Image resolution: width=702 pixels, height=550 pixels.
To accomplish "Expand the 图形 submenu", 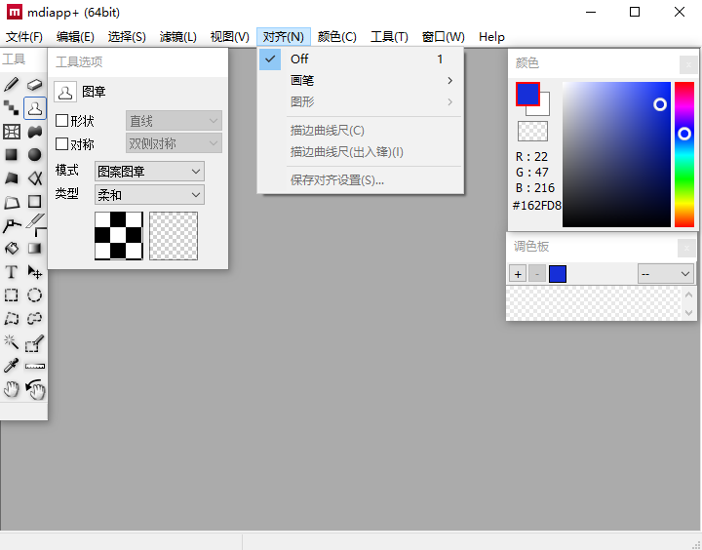I will [x=361, y=101].
